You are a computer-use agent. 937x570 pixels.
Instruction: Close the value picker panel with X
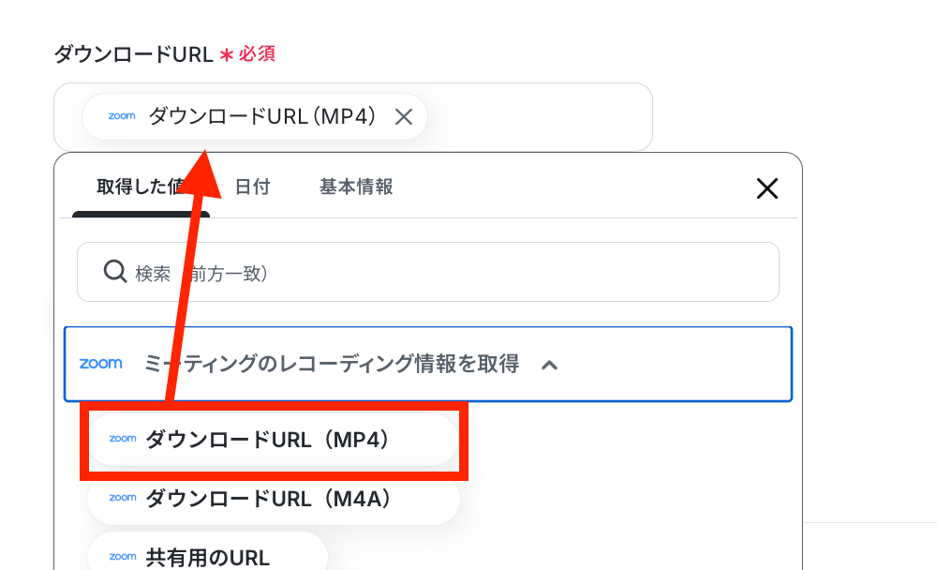coord(767,188)
